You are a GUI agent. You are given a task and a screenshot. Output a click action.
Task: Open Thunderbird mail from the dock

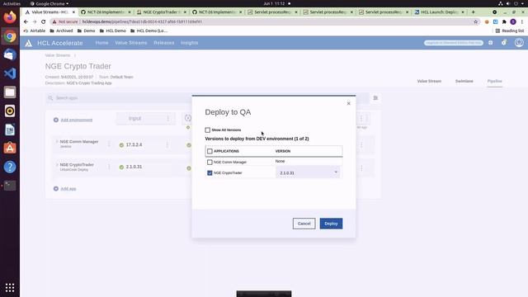[10, 54]
